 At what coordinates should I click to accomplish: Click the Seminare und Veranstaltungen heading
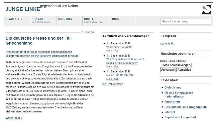126,36
